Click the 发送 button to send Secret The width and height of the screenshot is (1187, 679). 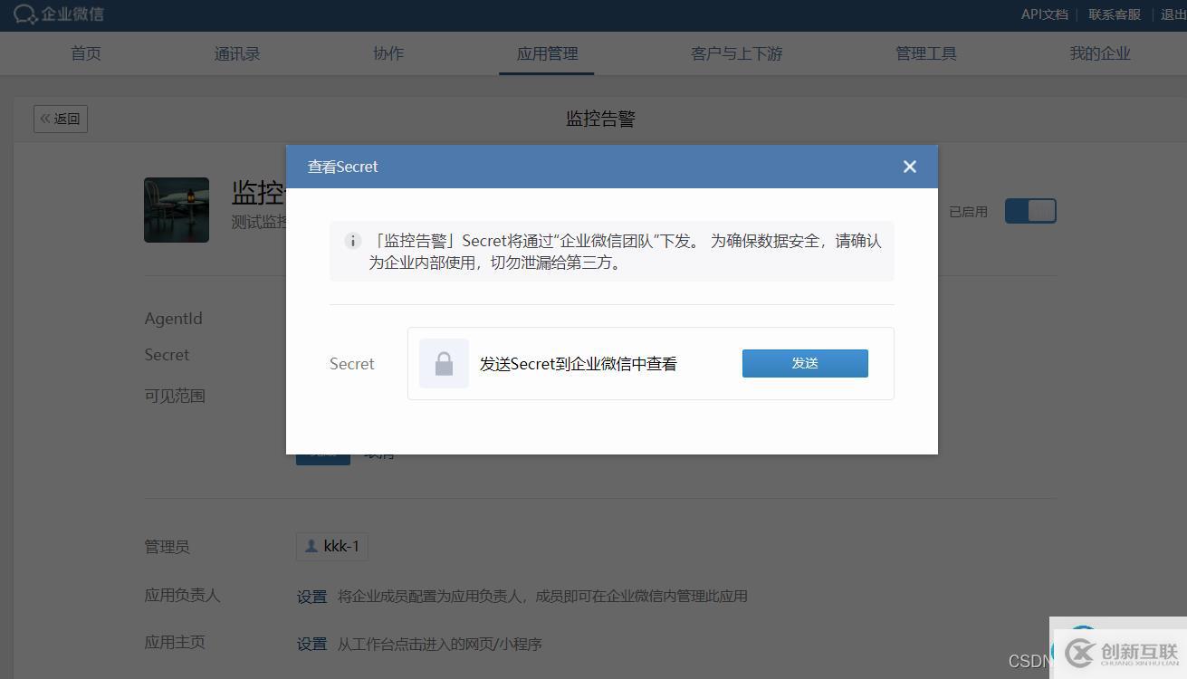(x=805, y=363)
